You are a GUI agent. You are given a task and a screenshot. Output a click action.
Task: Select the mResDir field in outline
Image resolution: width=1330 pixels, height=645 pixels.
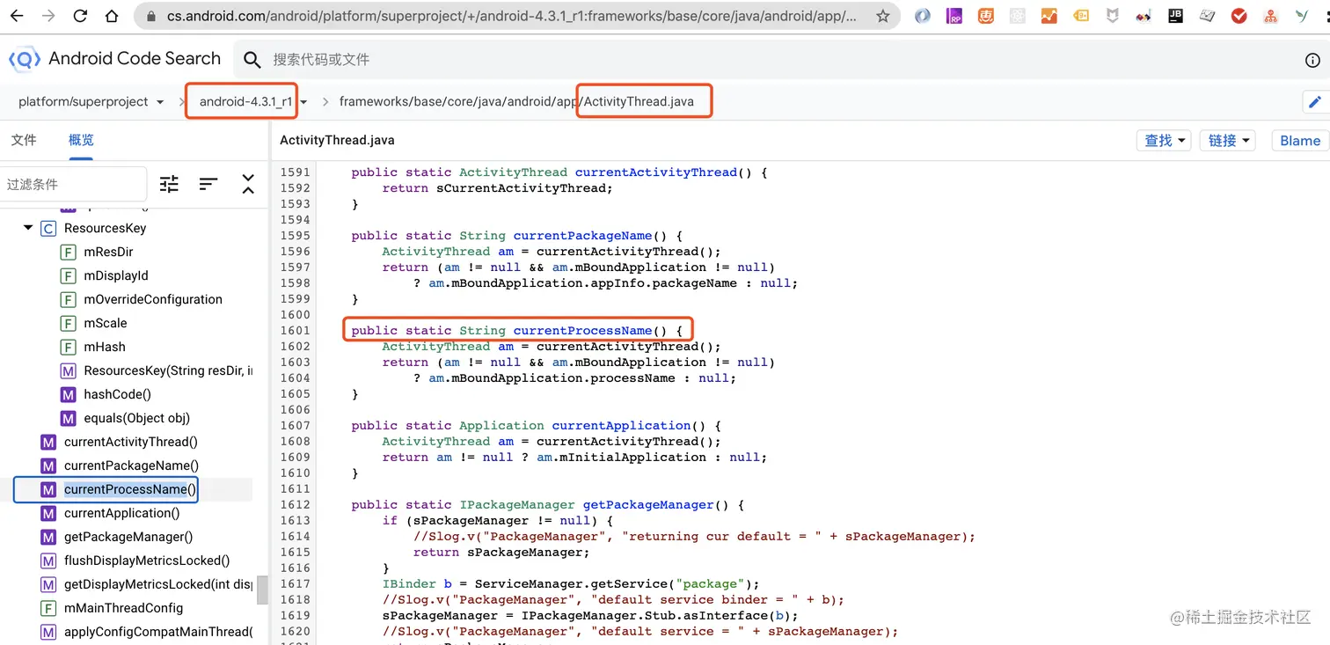click(x=108, y=252)
